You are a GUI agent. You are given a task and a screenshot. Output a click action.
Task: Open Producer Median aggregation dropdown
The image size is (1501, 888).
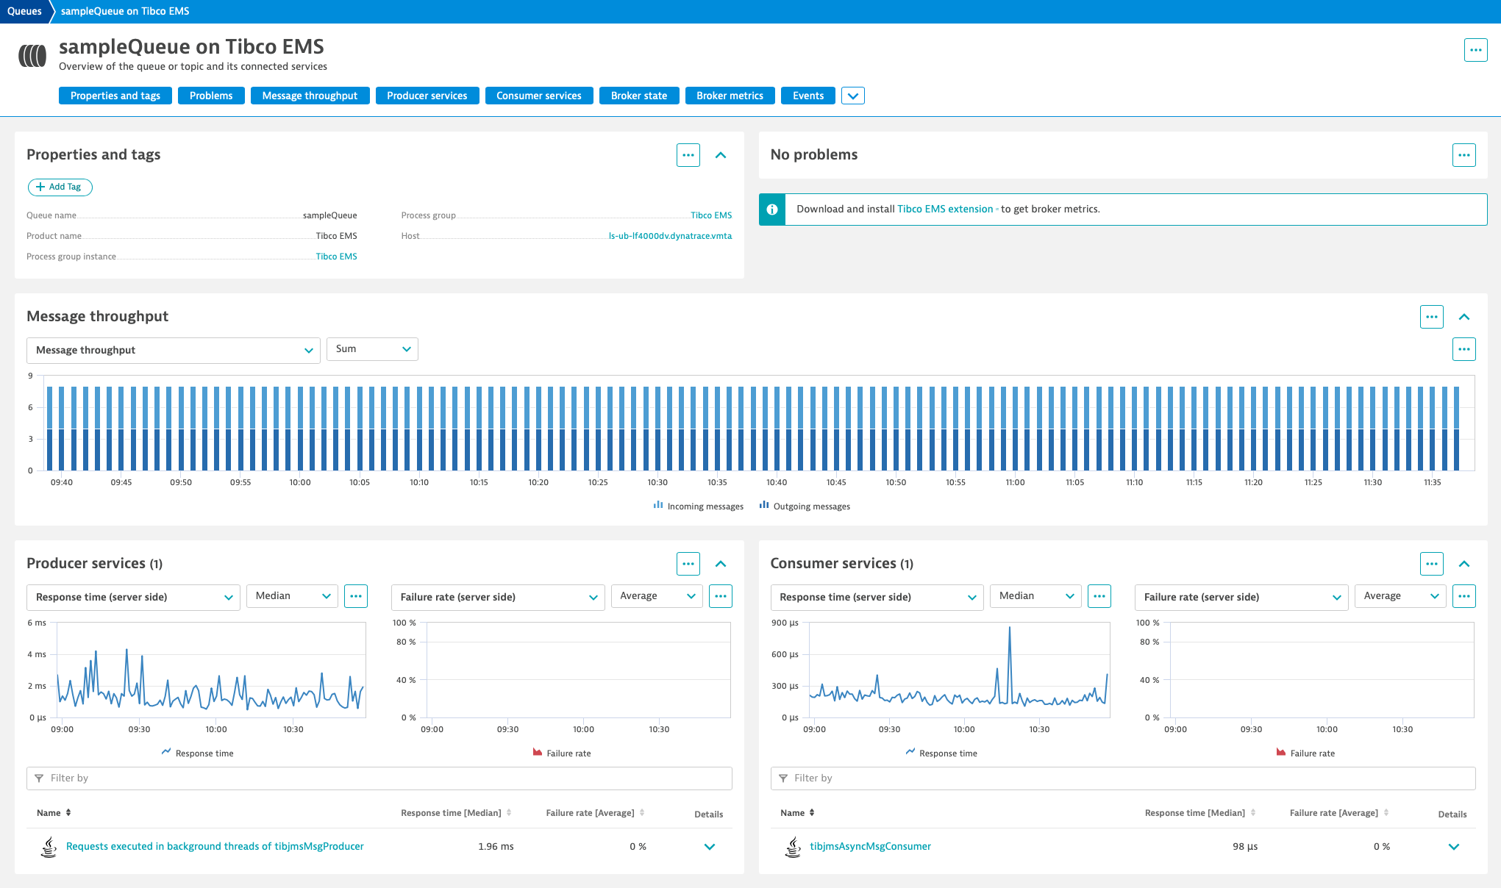[292, 596]
